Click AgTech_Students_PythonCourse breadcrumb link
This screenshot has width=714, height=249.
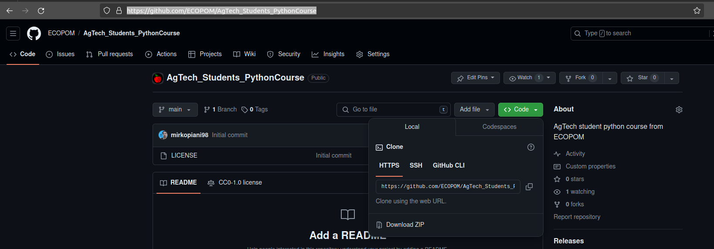(132, 33)
